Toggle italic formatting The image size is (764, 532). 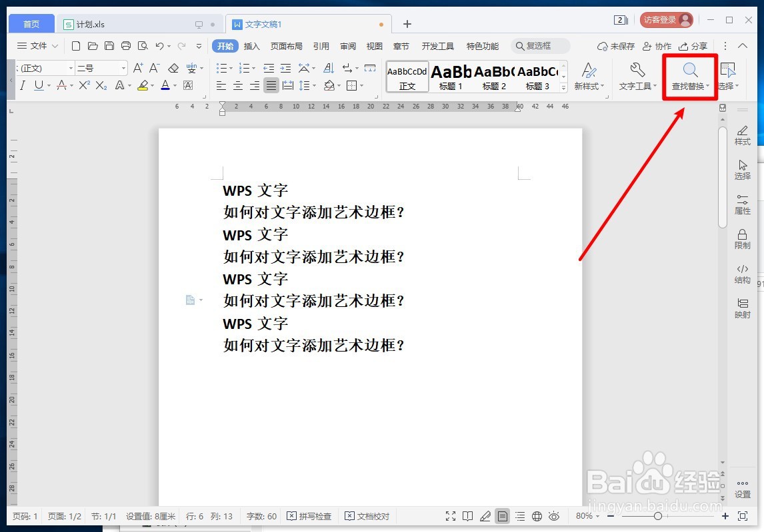pos(23,86)
